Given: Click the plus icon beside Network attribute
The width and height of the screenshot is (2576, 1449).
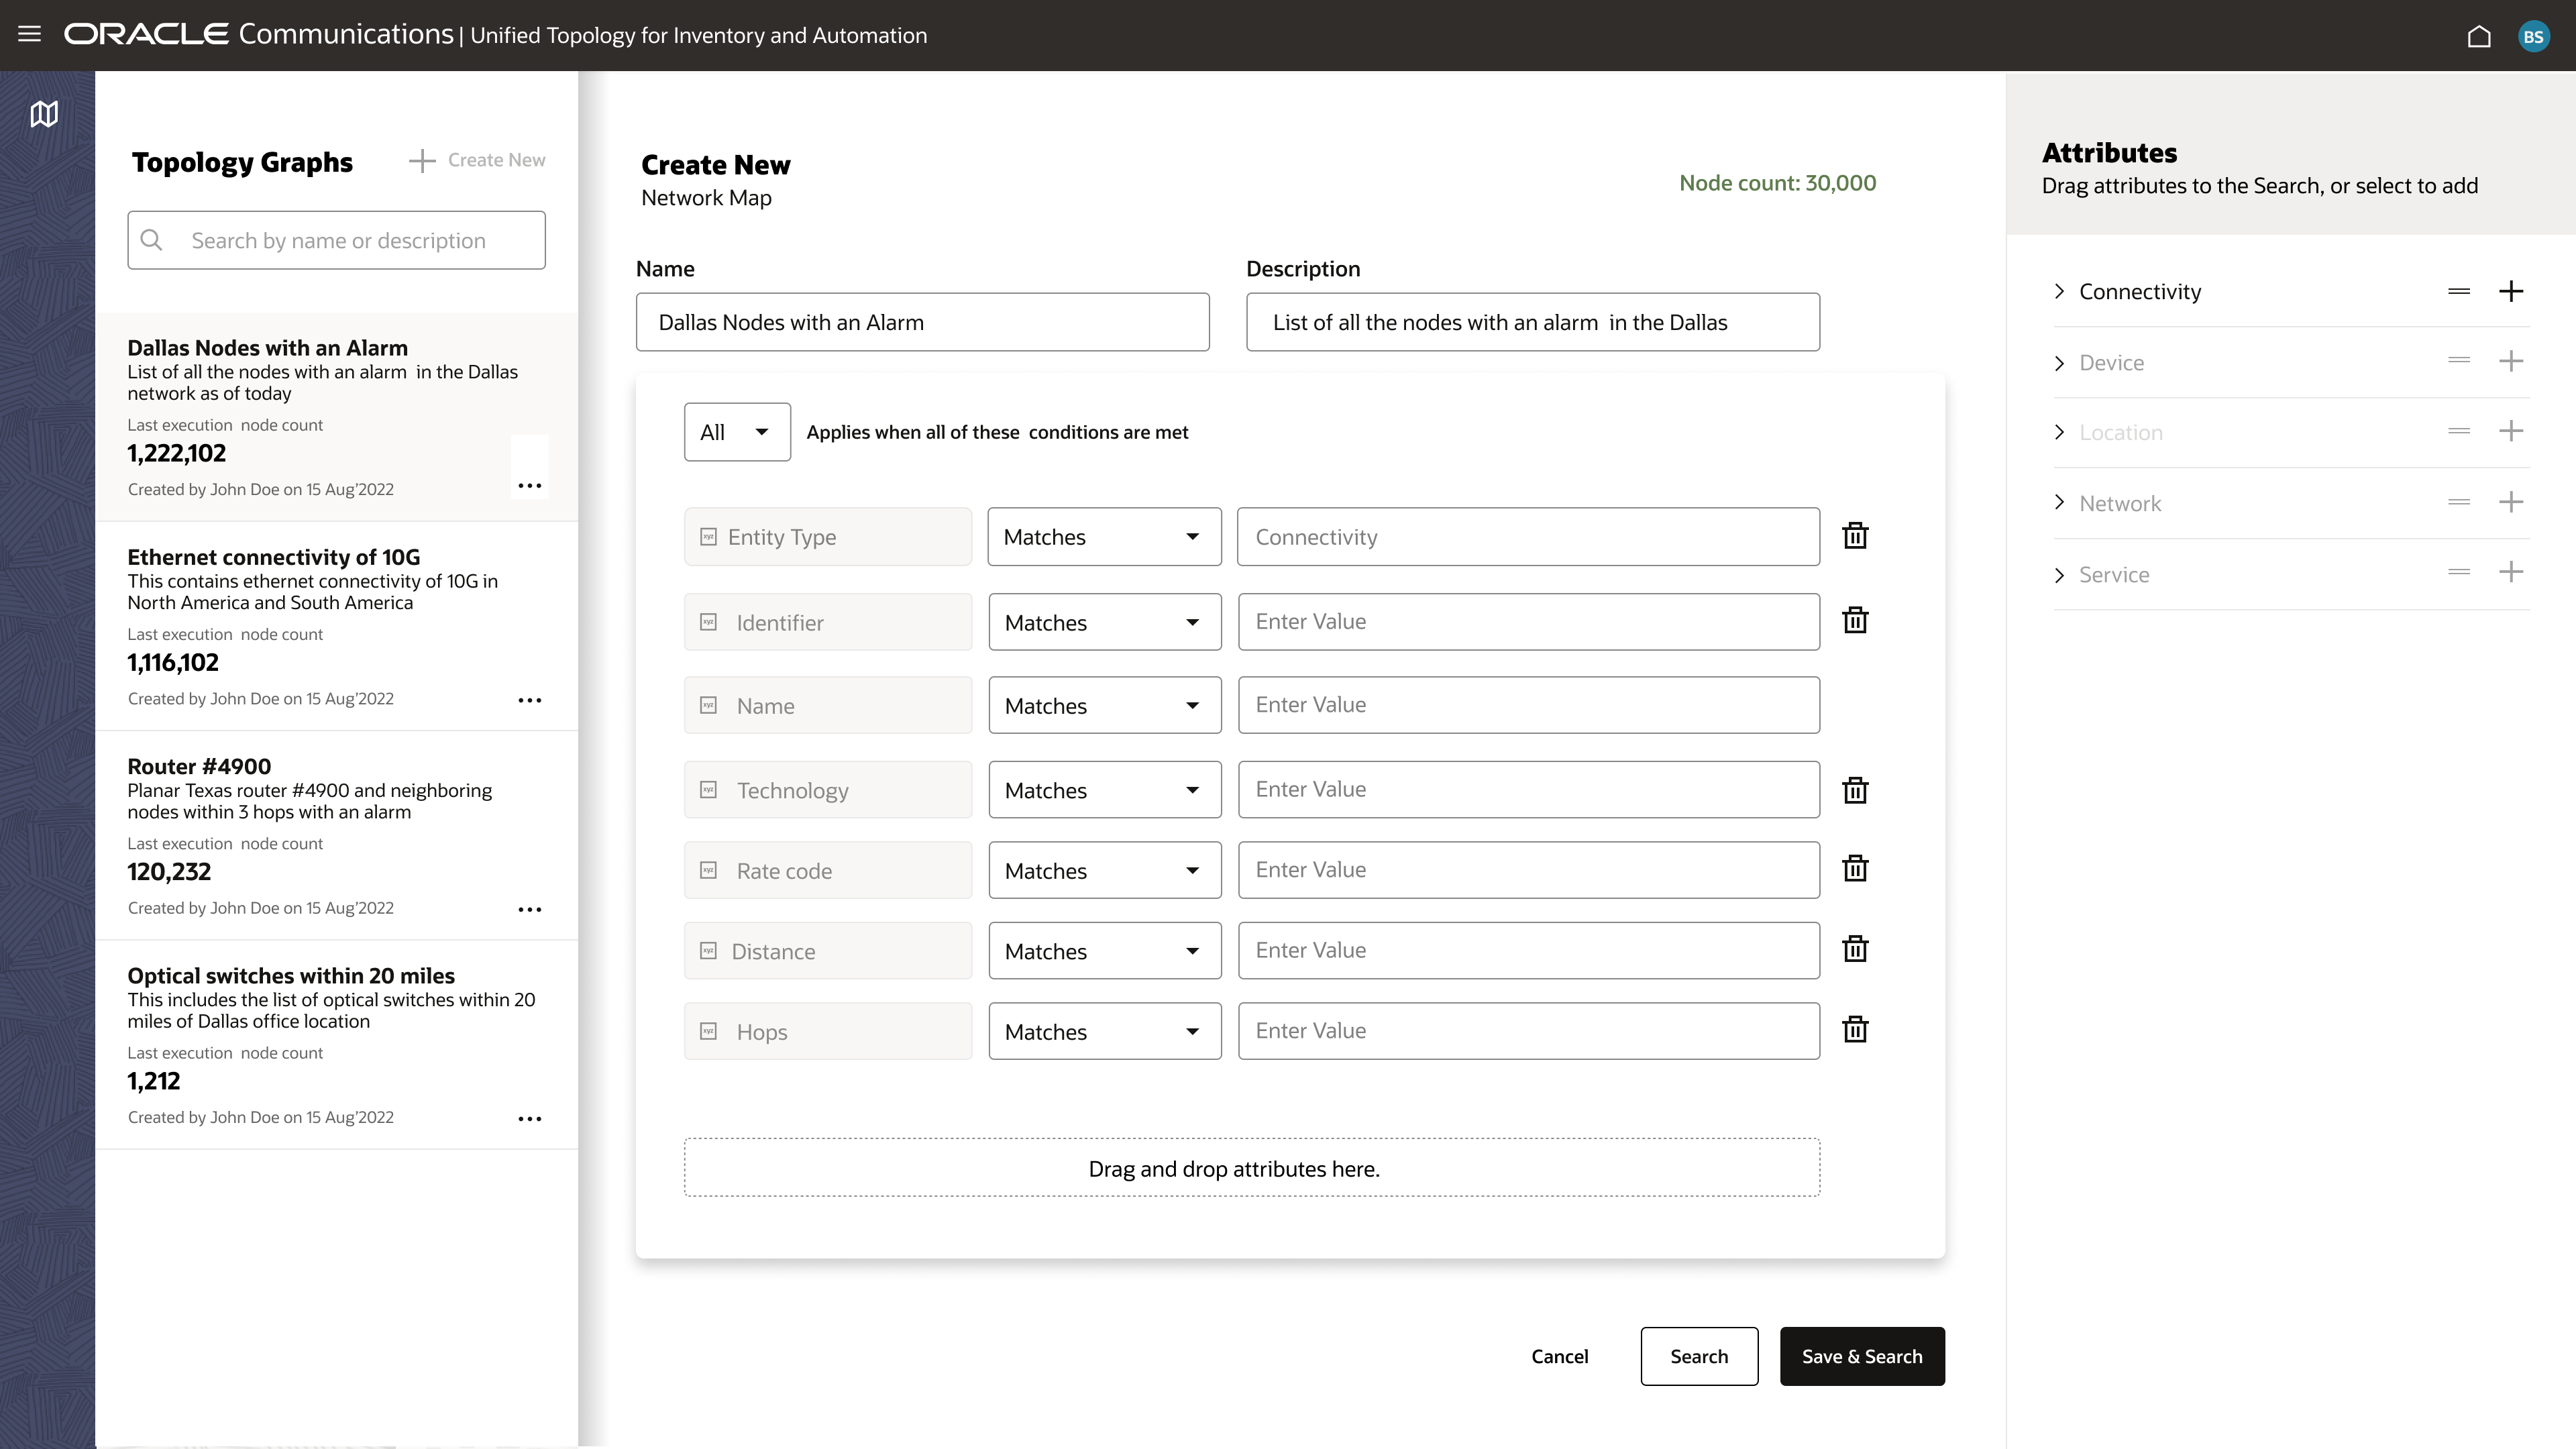Looking at the screenshot, I should coord(2510,502).
